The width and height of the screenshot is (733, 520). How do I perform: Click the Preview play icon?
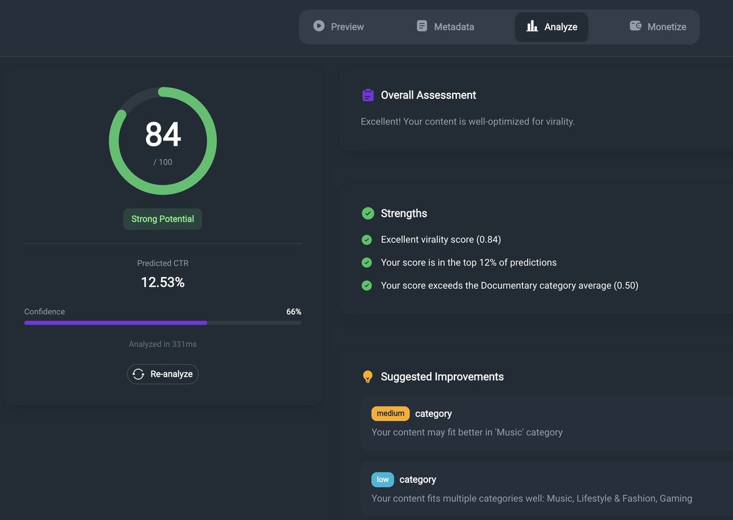point(319,26)
